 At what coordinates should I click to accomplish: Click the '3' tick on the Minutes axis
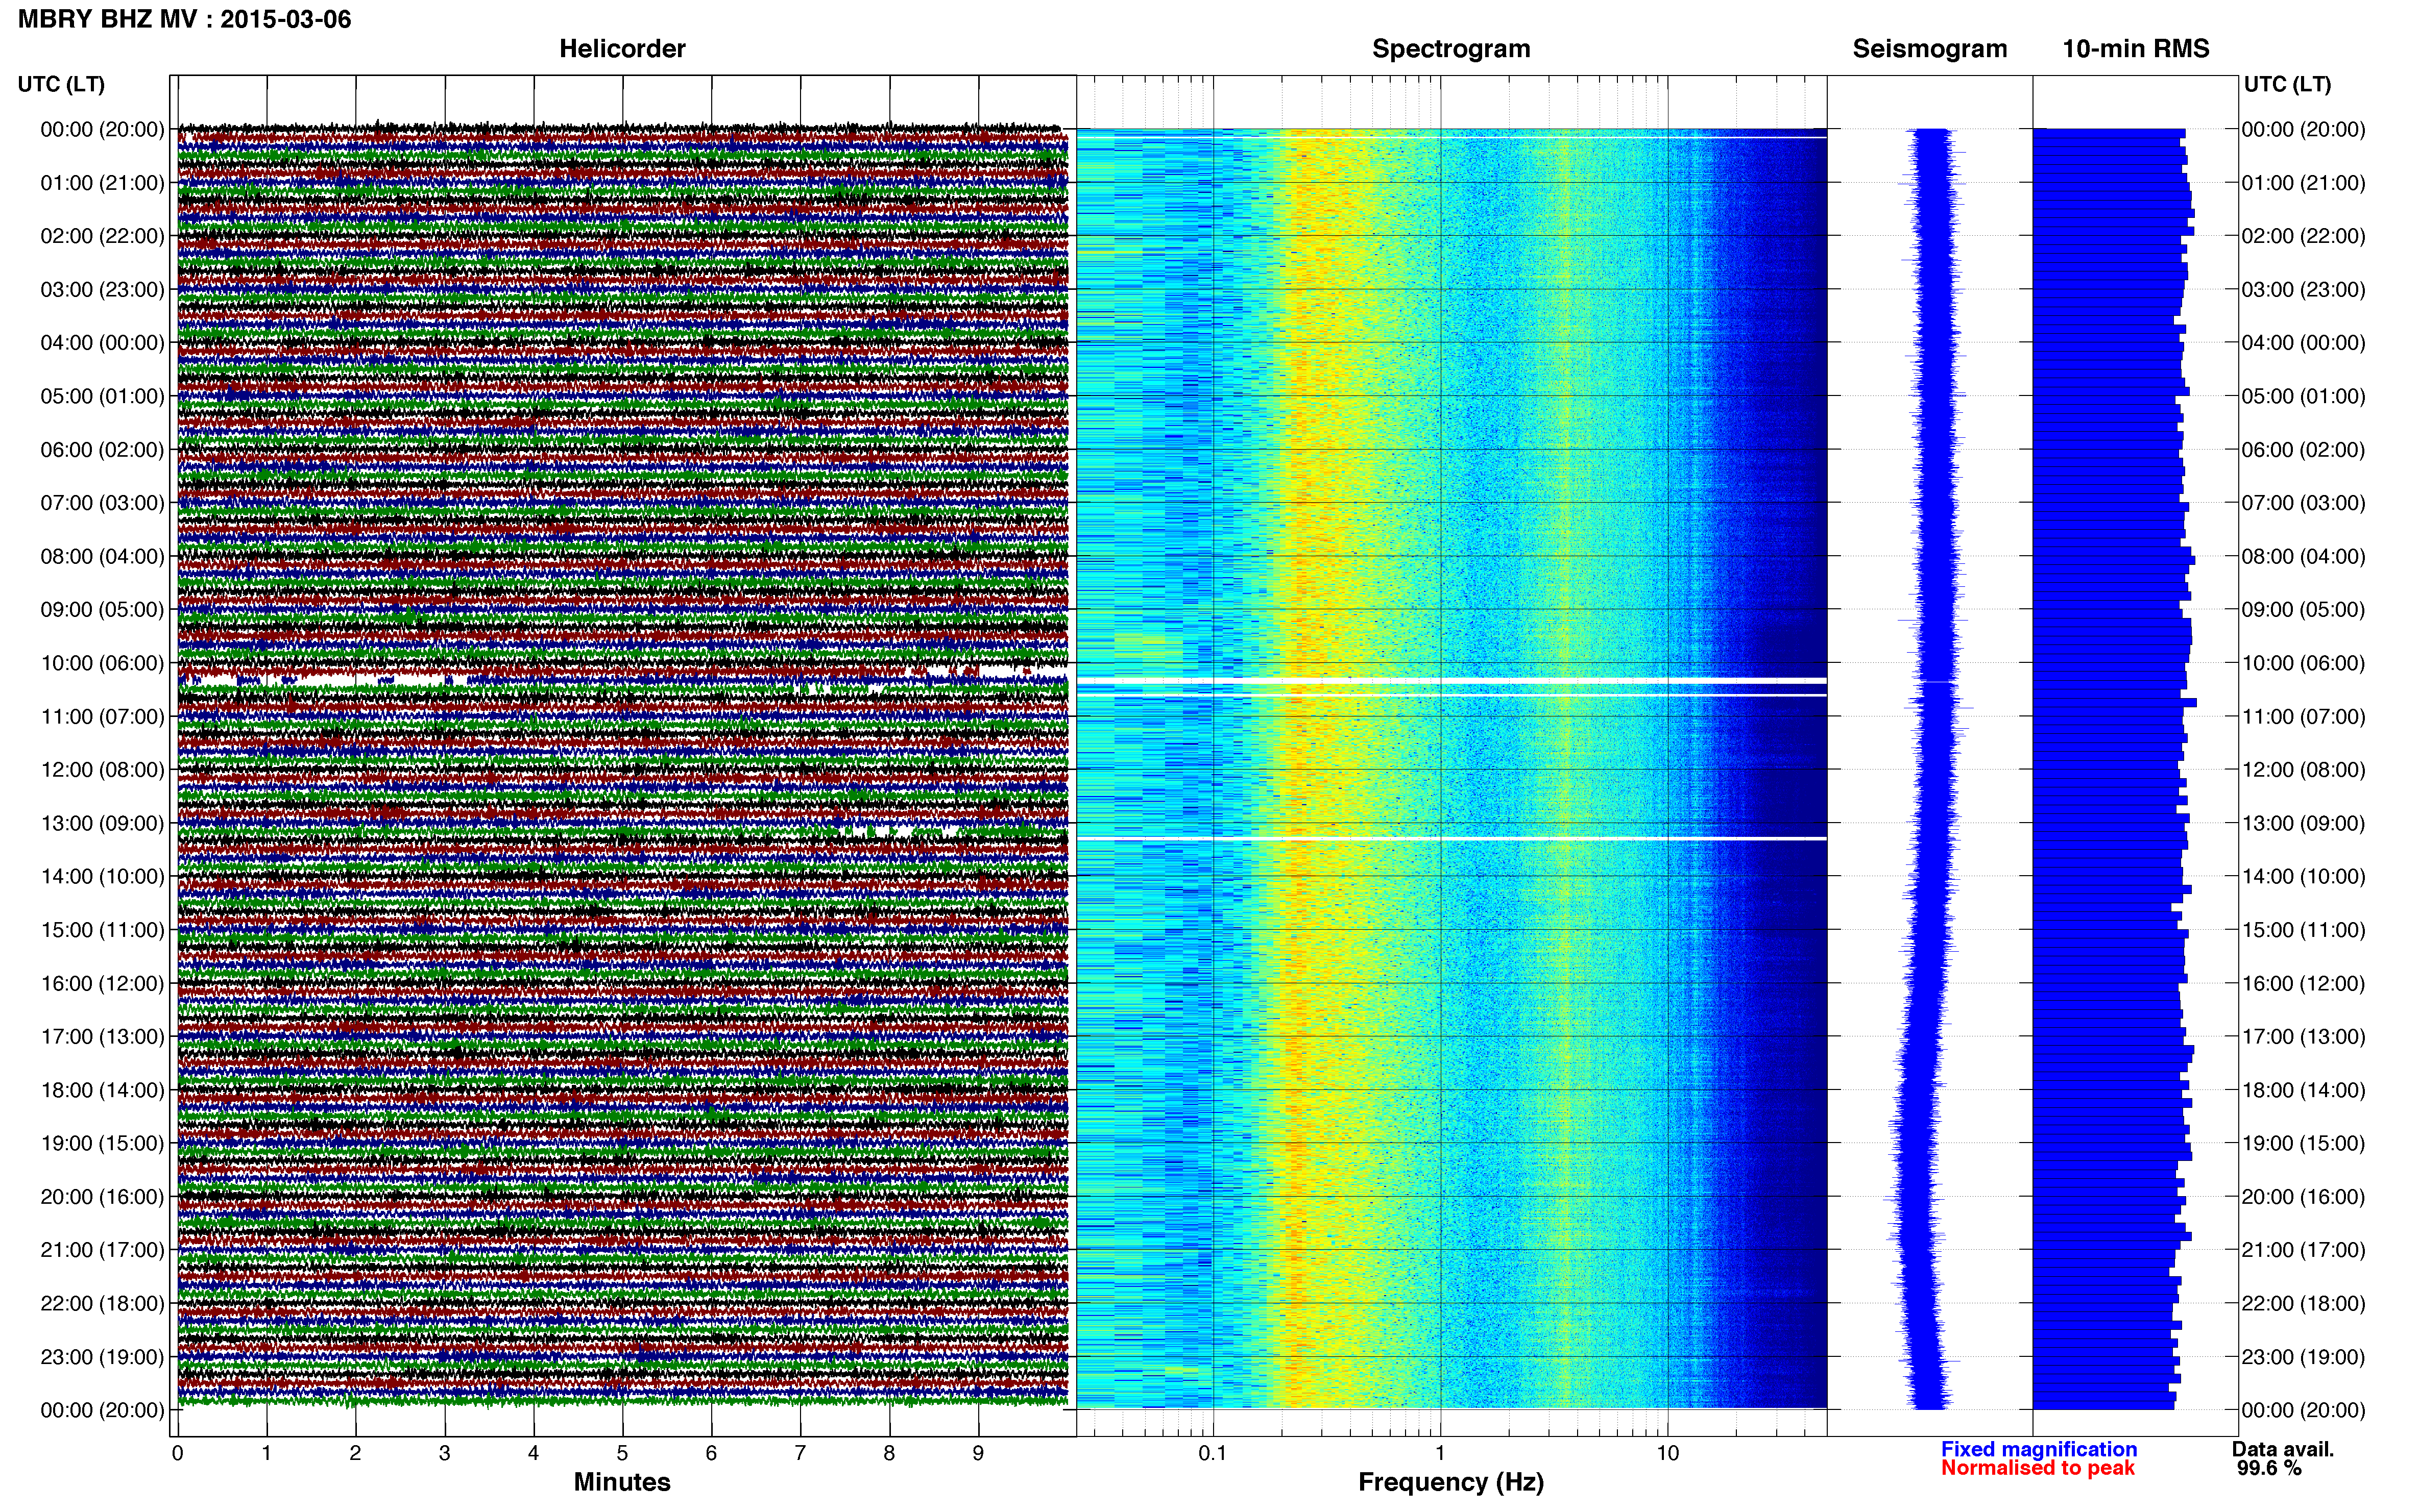click(x=444, y=1453)
